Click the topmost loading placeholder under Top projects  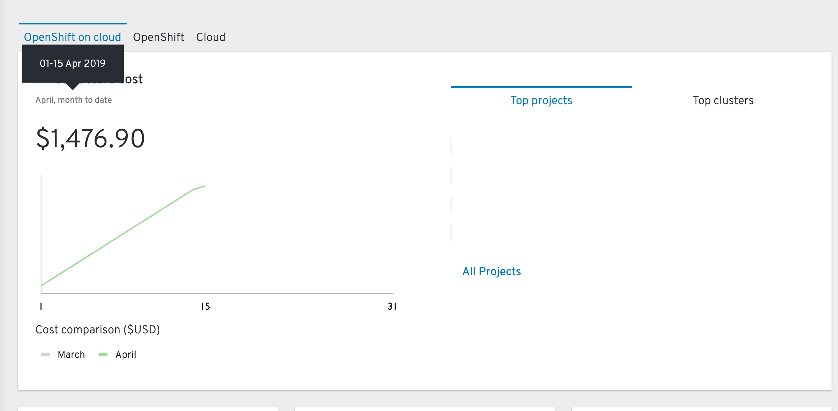[x=451, y=147]
